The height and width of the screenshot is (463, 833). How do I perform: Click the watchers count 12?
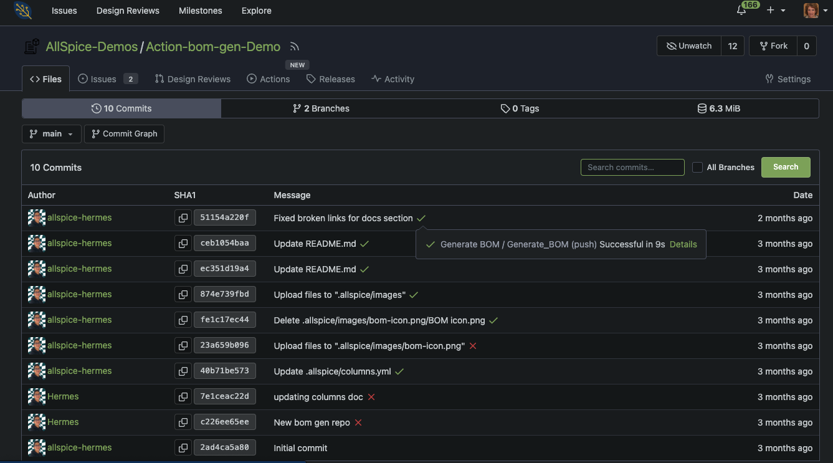point(733,46)
